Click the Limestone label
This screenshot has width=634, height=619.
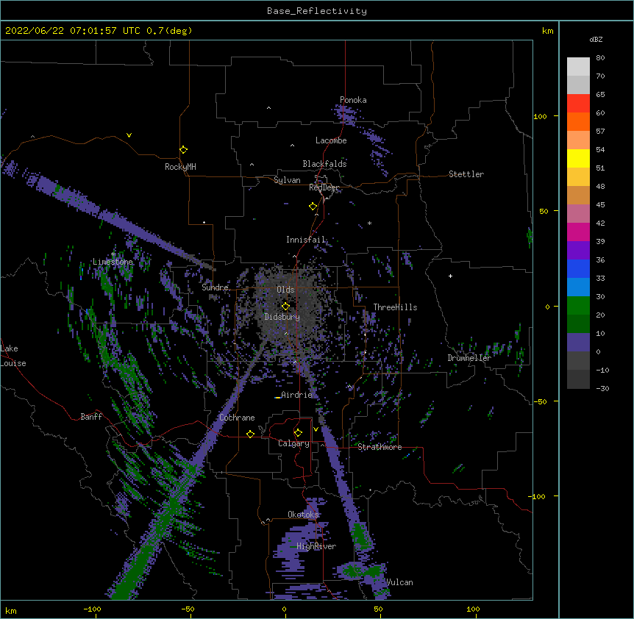tap(113, 262)
